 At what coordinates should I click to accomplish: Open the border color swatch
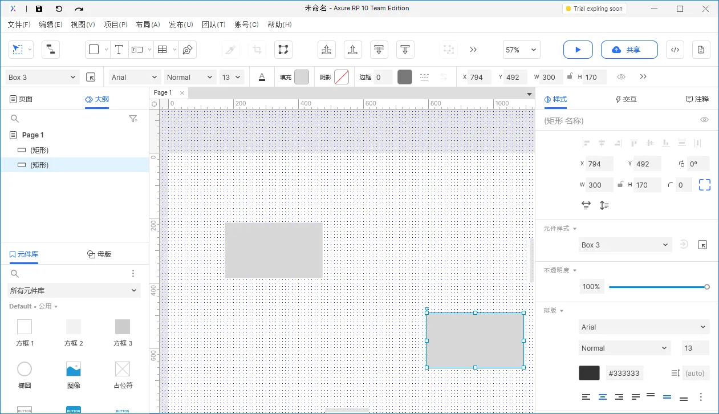click(405, 77)
